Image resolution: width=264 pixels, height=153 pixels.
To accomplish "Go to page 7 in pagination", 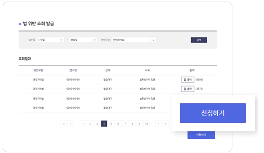I will 125,124.
